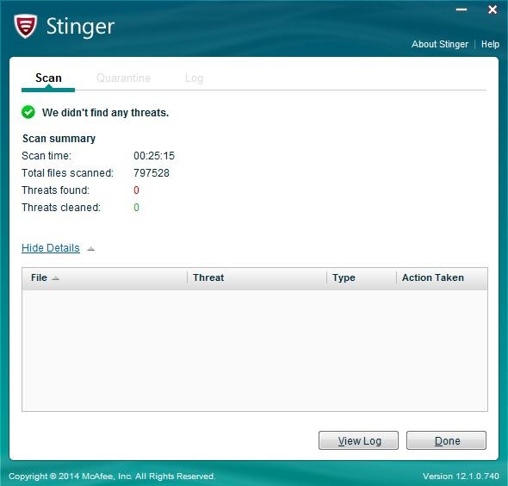Minimize the Stinger window
508x486 pixels.
462,9
